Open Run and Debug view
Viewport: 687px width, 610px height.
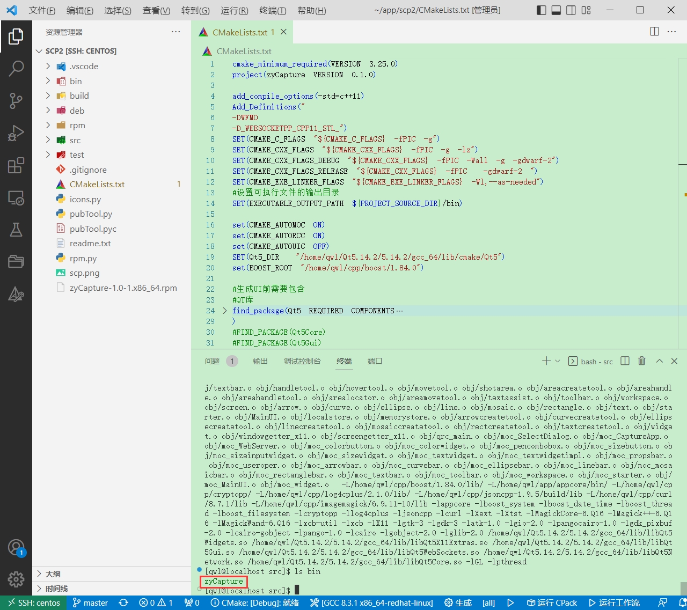tap(16, 133)
